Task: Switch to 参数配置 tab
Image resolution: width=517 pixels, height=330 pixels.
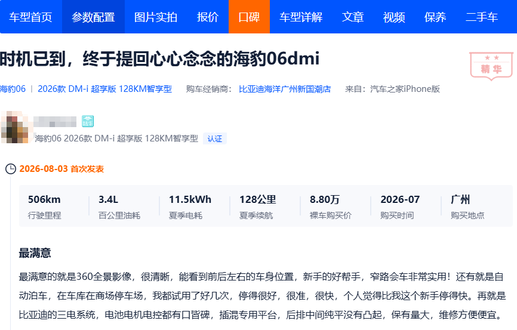Action: click(x=93, y=17)
